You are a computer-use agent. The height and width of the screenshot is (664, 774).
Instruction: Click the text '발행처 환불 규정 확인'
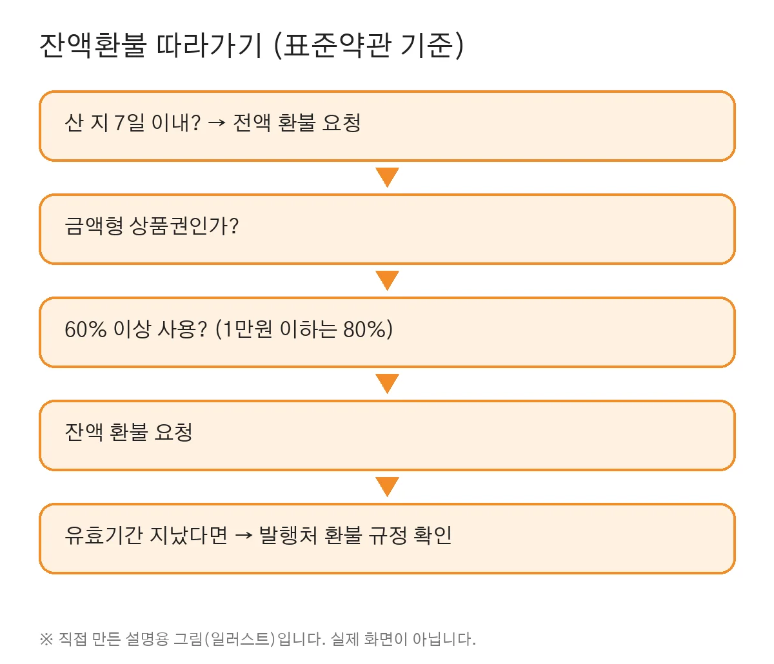[x=355, y=535]
